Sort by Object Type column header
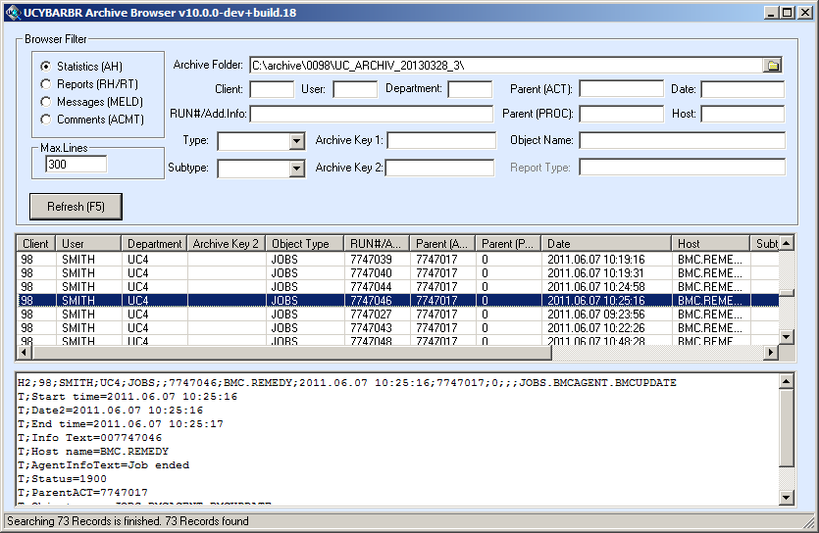Image resolution: width=819 pixels, height=533 pixels. click(305, 244)
